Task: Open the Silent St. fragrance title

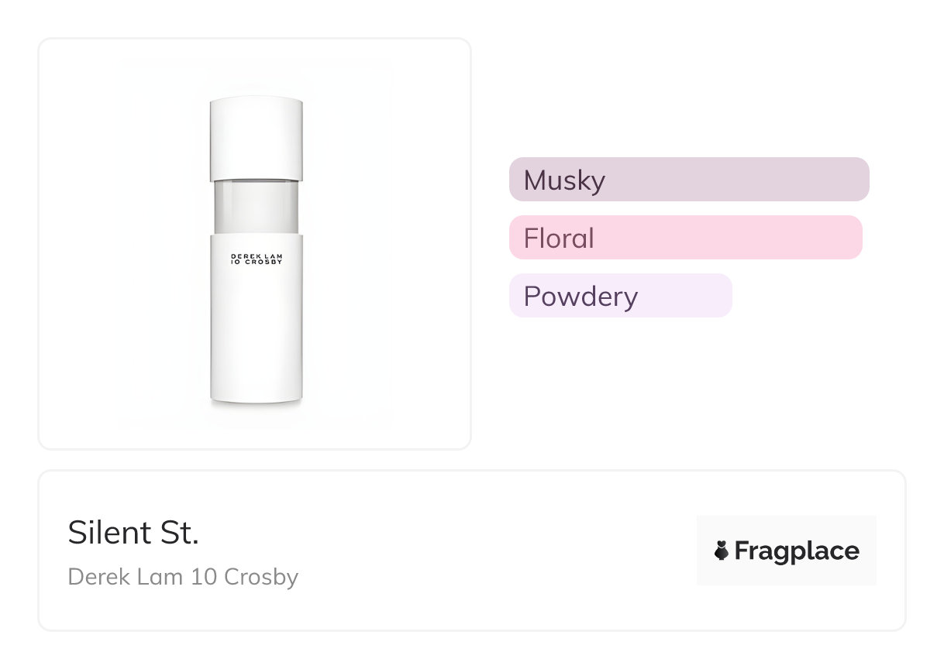Action: pyautogui.click(x=133, y=533)
